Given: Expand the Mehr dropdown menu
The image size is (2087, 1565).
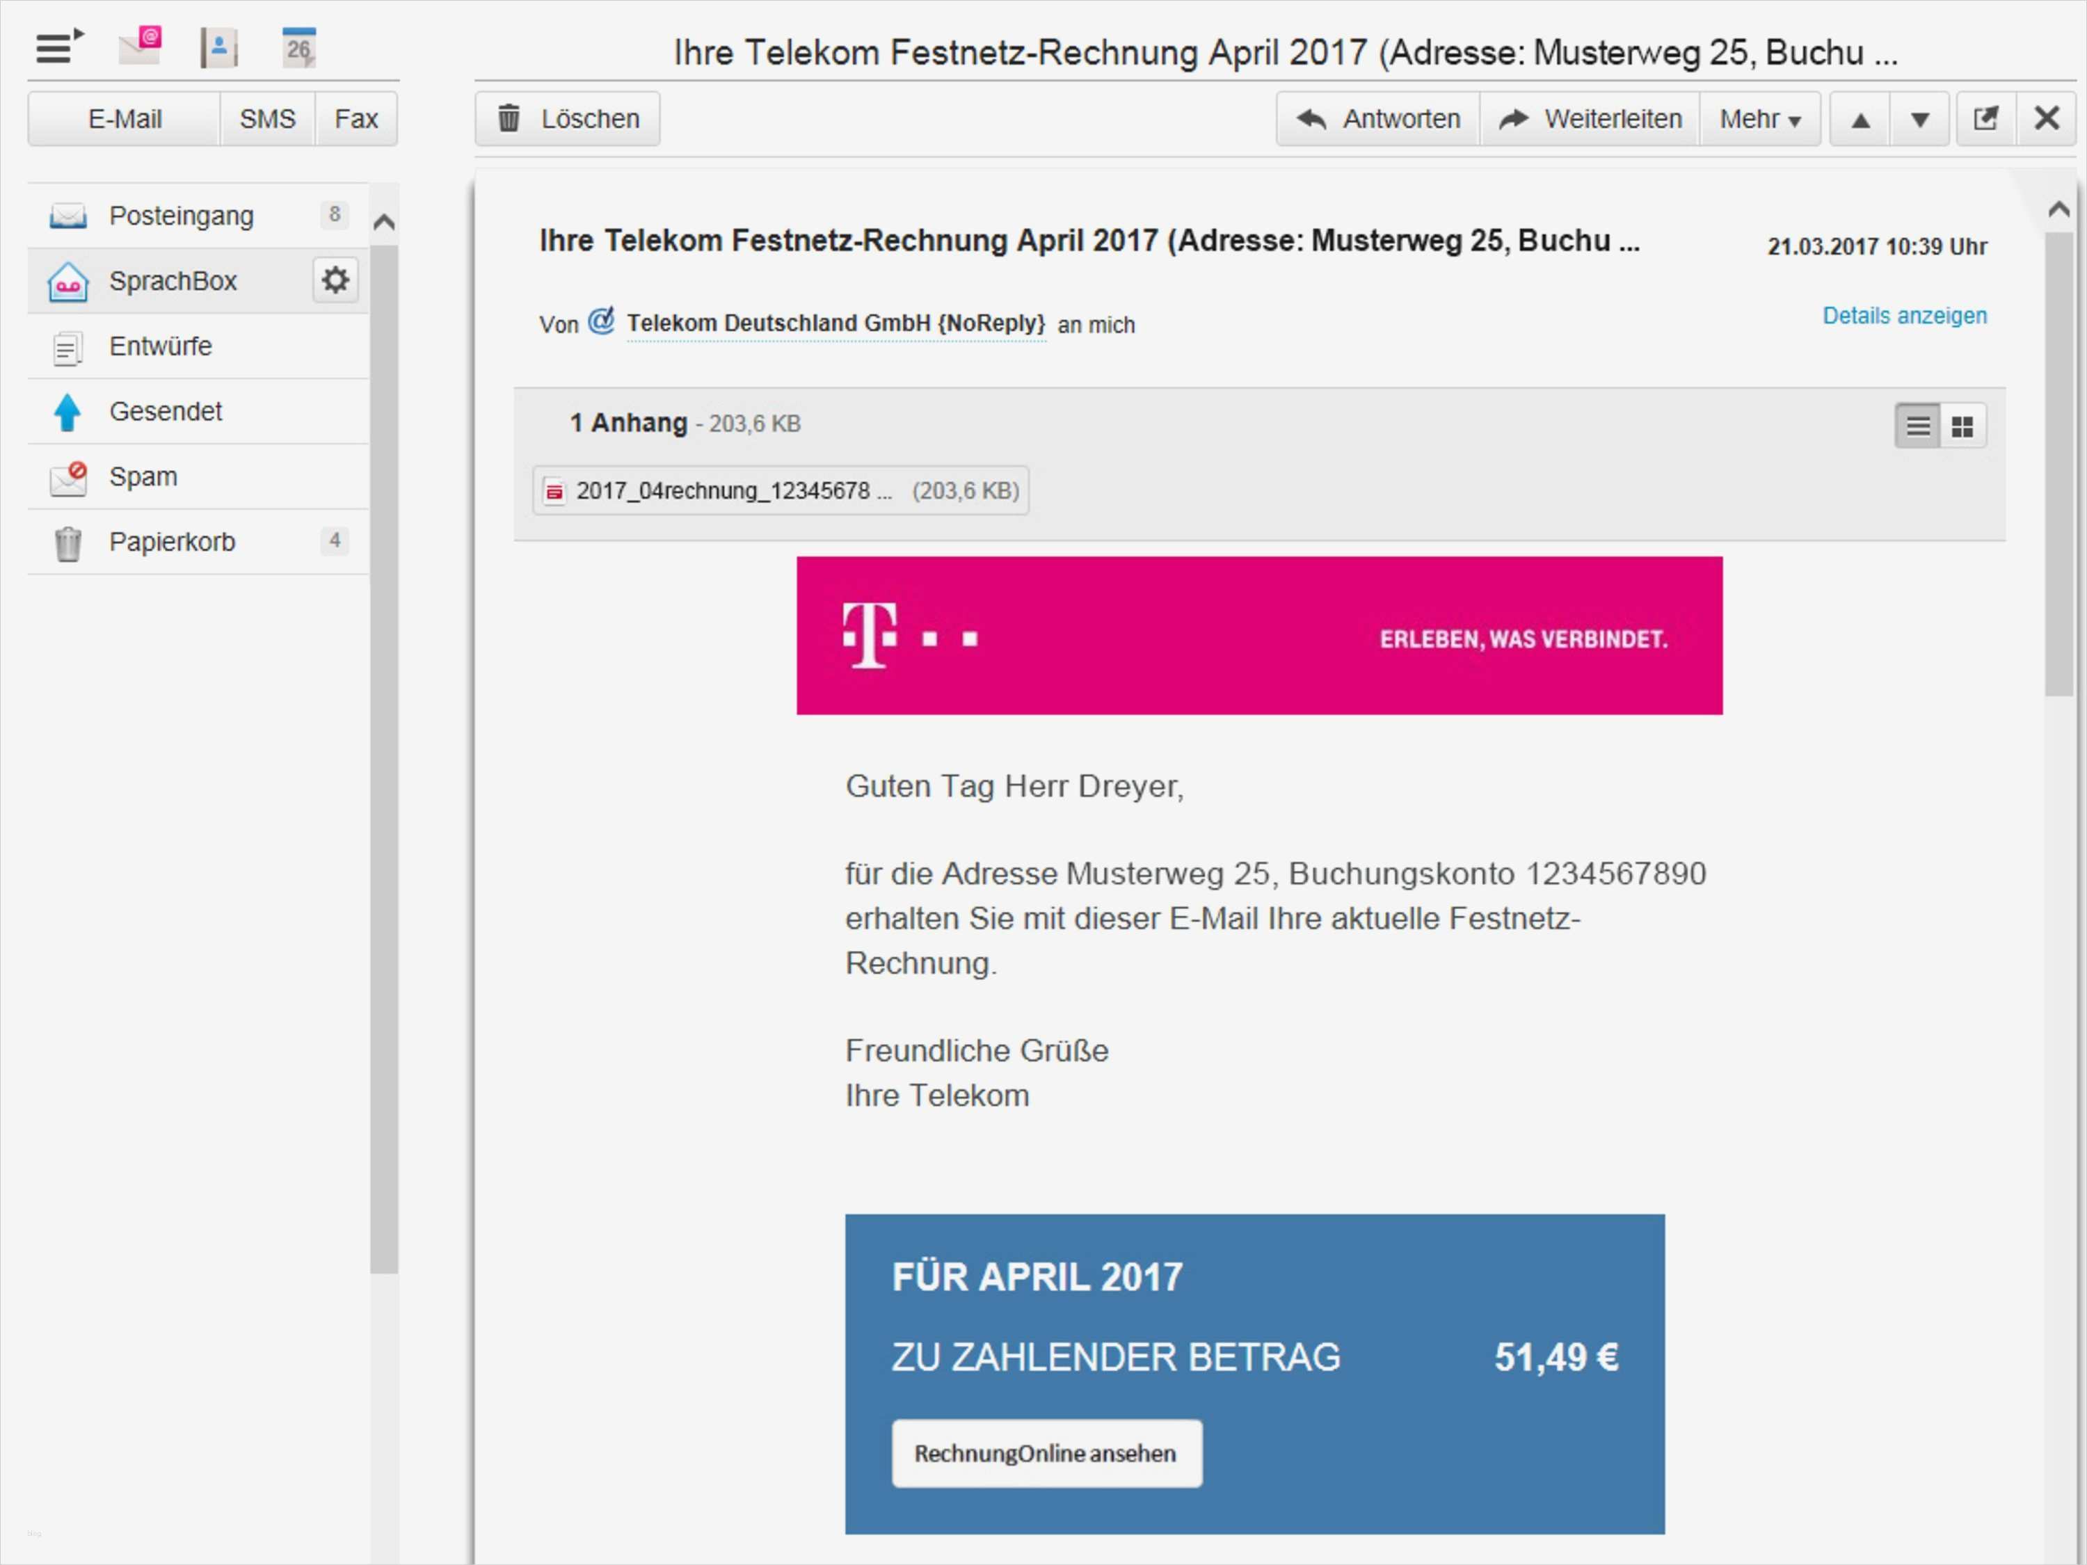Looking at the screenshot, I should click(x=1759, y=120).
